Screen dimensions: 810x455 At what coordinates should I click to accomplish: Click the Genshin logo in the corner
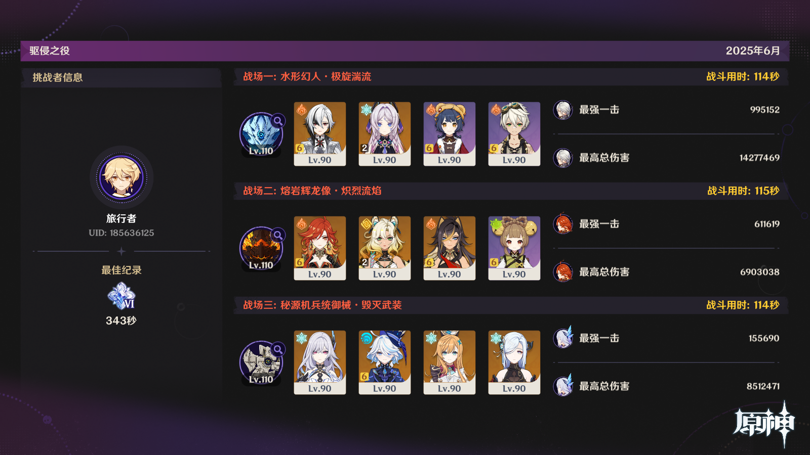764,424
